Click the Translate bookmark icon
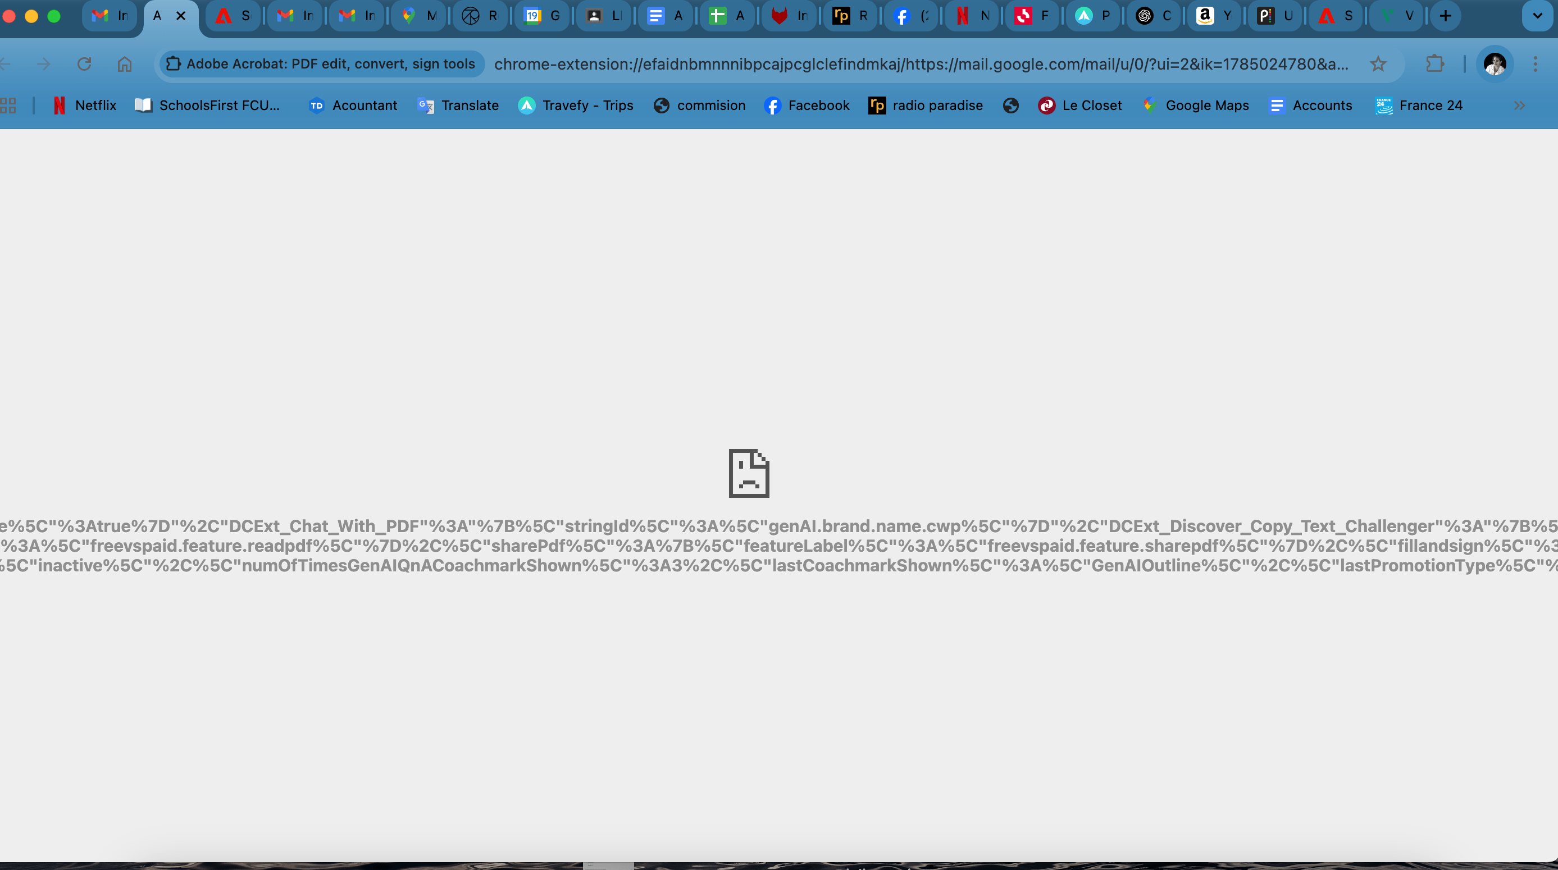Image resolution: width=1558 pixels, height=870 pixels. tap(425, 105)
